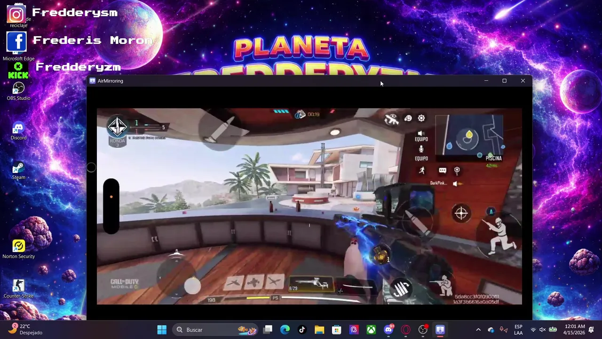Toggle the team speaker EQUIPO icon
The image size is (602, 339).
click(x=421, y=136)
